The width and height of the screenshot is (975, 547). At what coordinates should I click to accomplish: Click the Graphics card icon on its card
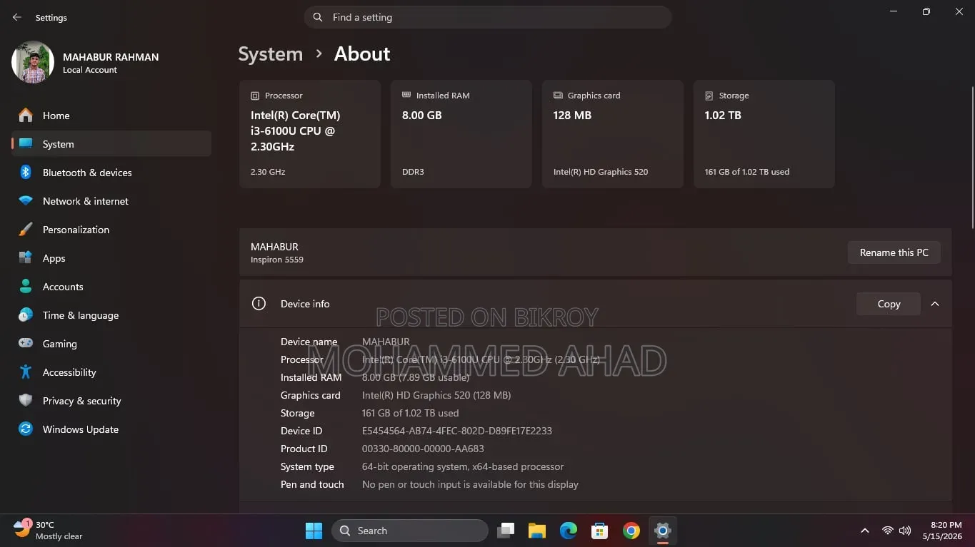pyautogui.click(x=558, y=95)
